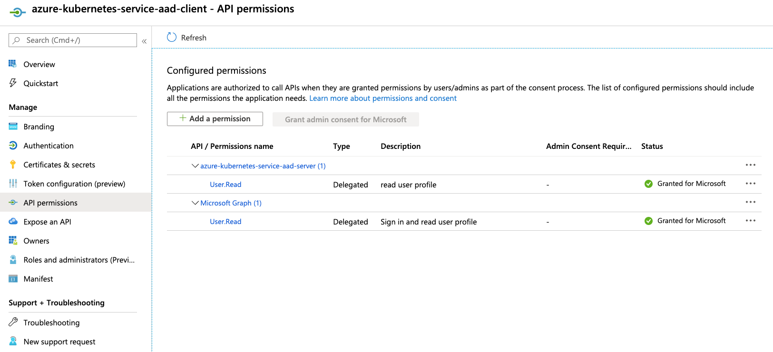Click the app registration icon in header
The image size is (773, 352).
click(x=17, y=12)
